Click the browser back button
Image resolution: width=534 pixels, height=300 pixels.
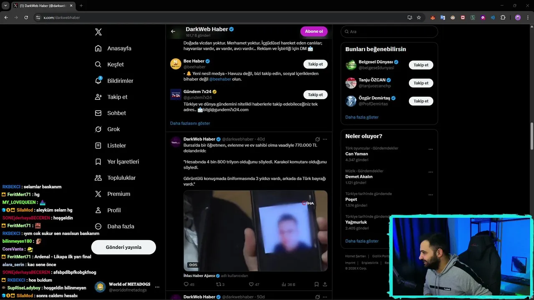tap(6, 17)
